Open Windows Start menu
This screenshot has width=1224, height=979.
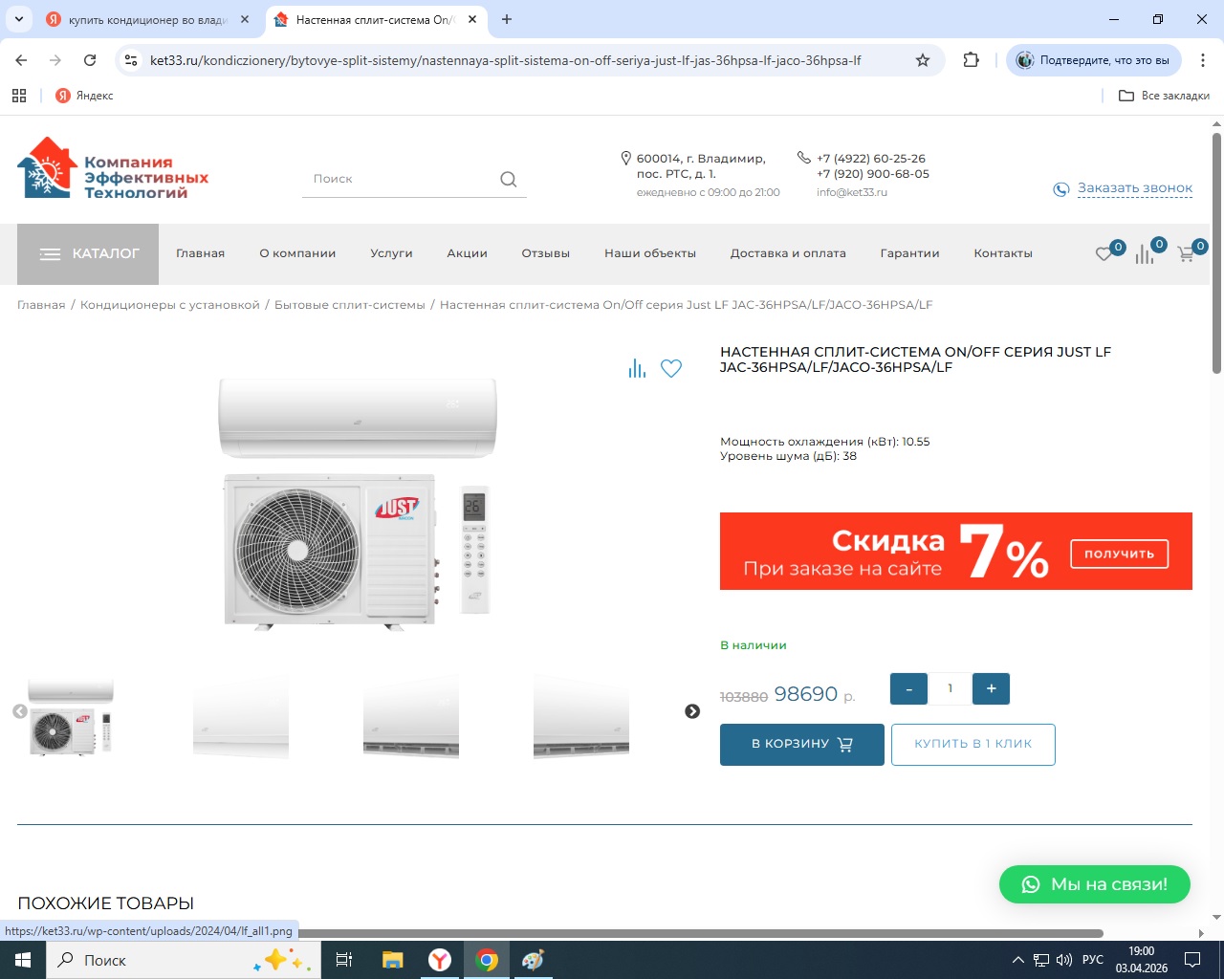coord(23,960)
